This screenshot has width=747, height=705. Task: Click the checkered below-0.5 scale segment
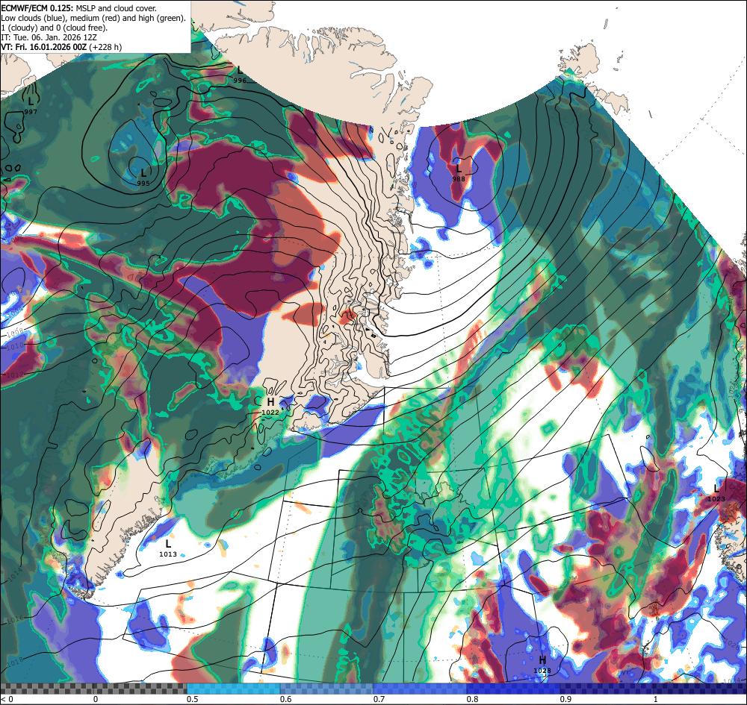[x=93, y=689]
